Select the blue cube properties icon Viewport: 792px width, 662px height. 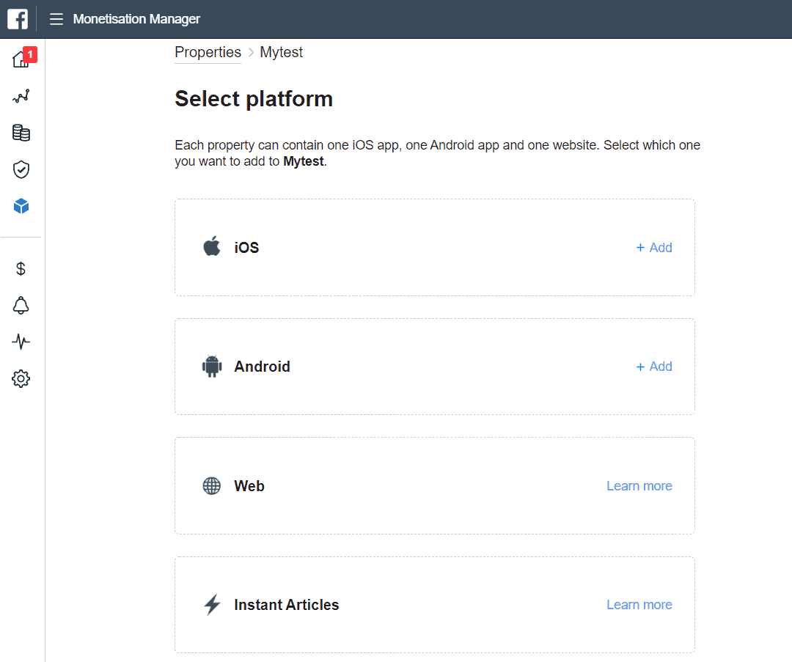coord(21,207)
